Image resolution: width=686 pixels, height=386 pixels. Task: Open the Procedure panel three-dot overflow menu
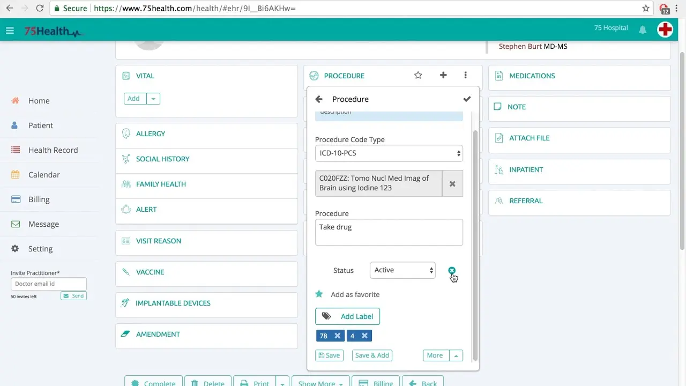[466, 76]
